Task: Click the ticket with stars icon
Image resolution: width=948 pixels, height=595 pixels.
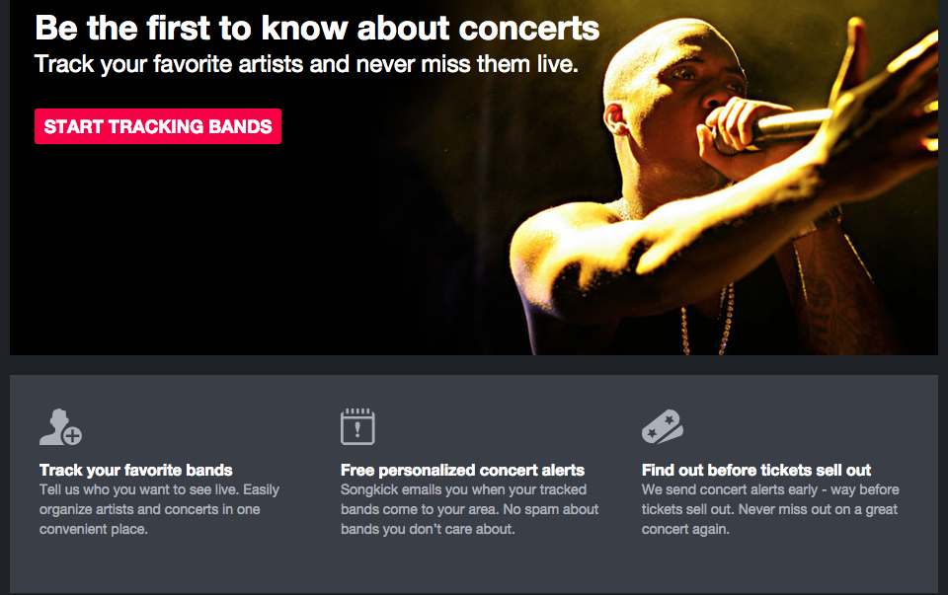Action: [663, 426]
